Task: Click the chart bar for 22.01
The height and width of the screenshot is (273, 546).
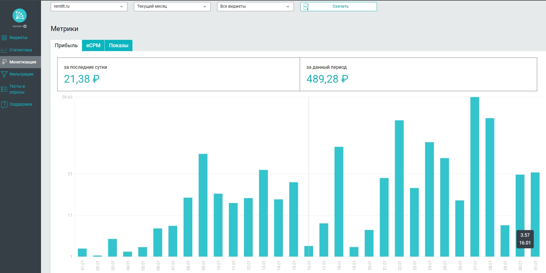Action: coord(399,189)
